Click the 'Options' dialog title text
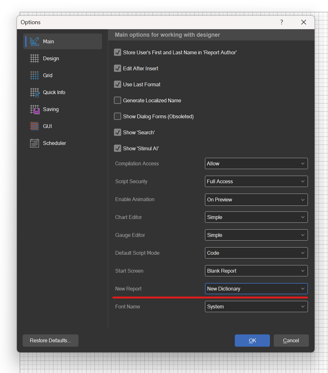The width and height of the screenshot is (328, 373). click(x=30, y=22)
